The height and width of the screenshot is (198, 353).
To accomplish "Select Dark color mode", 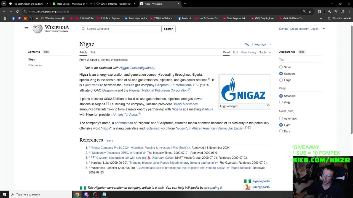I will 281,131.
